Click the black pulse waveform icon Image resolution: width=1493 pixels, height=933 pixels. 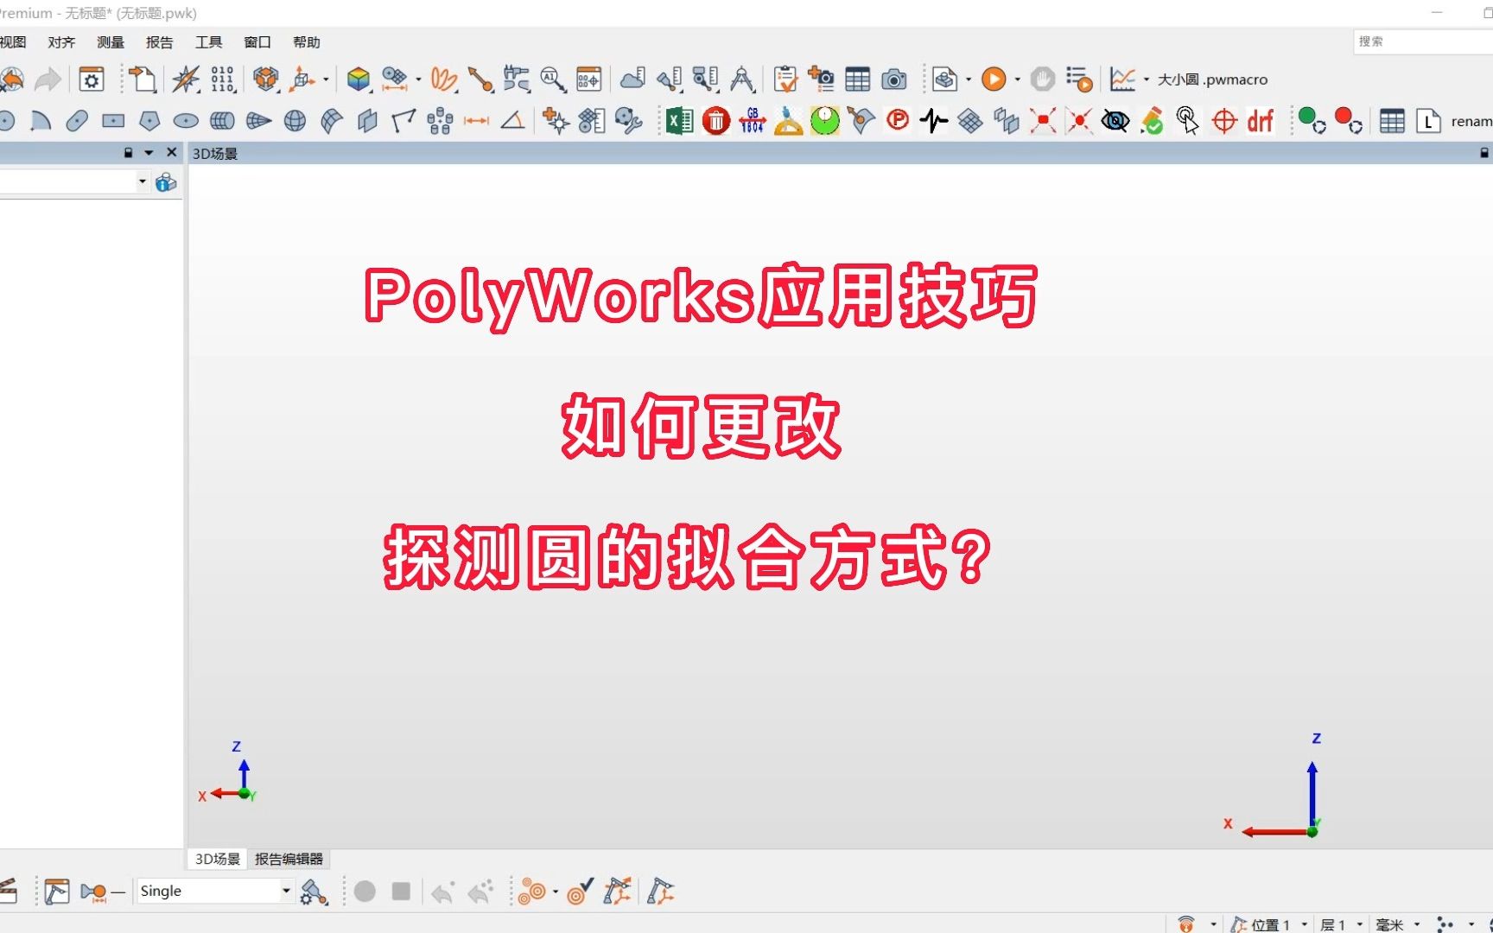[934, 121]
